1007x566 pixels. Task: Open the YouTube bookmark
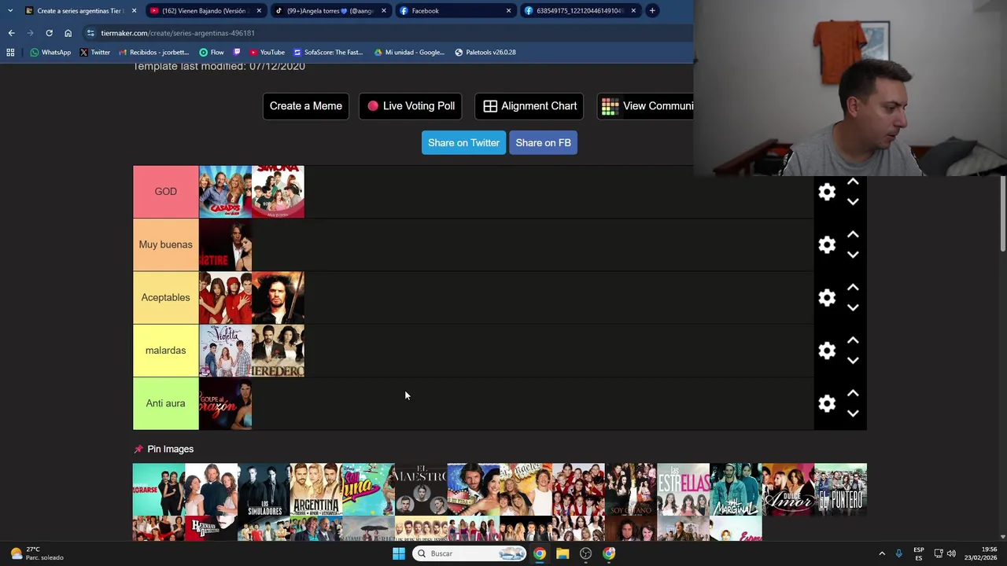pos(267,53)
